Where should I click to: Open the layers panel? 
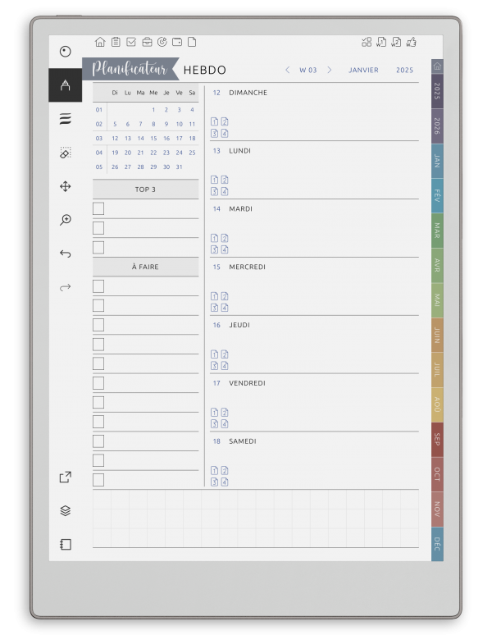click(x=65, y=510)
